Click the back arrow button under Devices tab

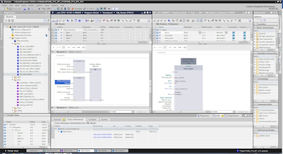coord(9,20)
